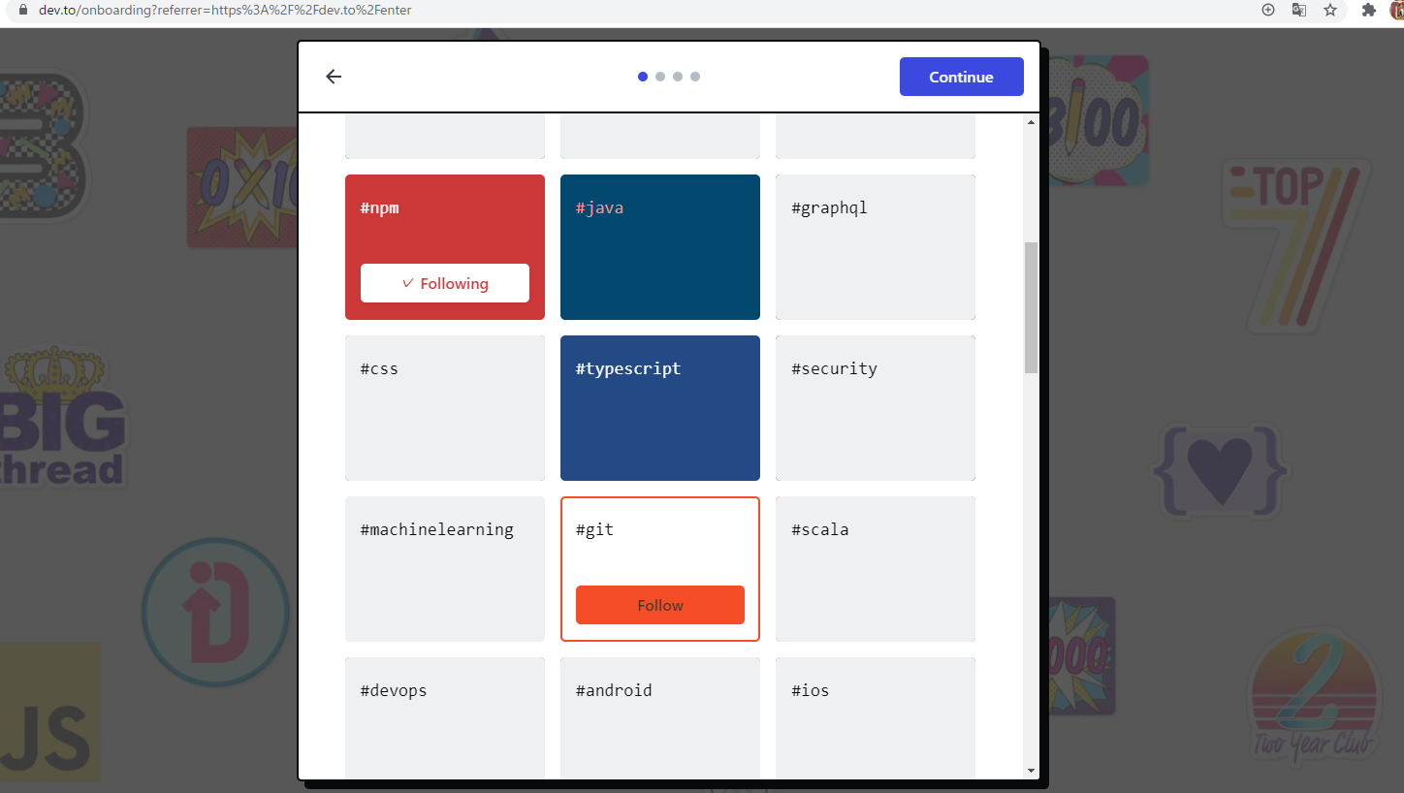Screen dimensions: 1404x793
Task: Unfollow npm via the Following button
Action: pos(445,283)
